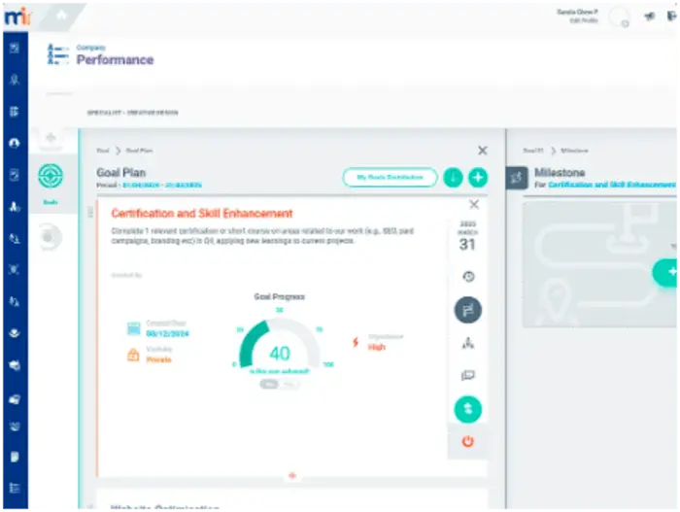Close the Goal Plan panel

click(x=482, y=151)
